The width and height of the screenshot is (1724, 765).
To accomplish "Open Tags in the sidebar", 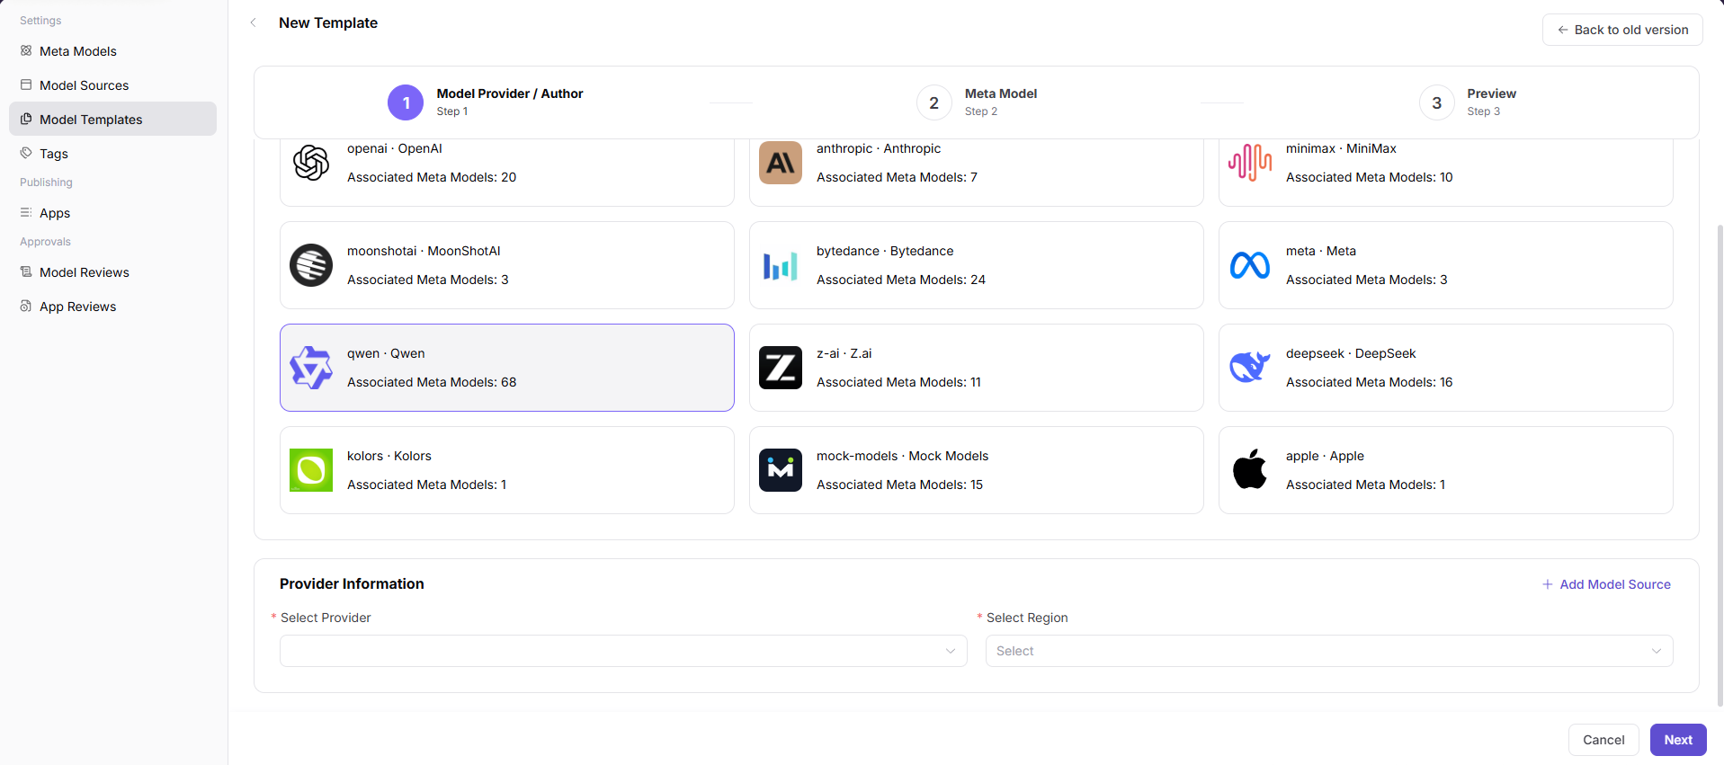I will [112, 153].
